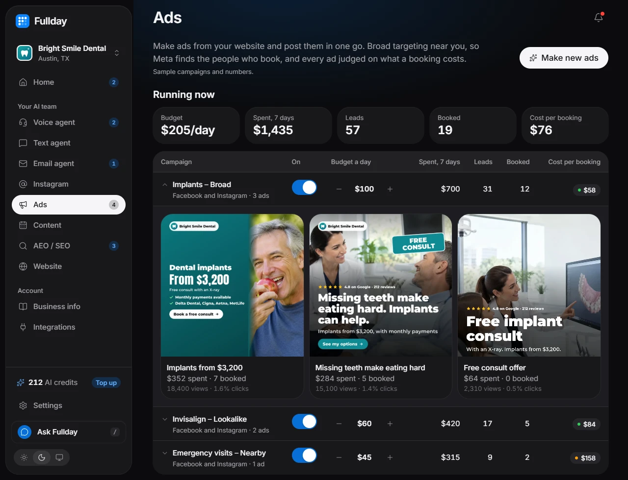Turn off the Emergency visits – Nearby campaign
The height and width of the screenshot is (480, 628).
click(304, 456)
